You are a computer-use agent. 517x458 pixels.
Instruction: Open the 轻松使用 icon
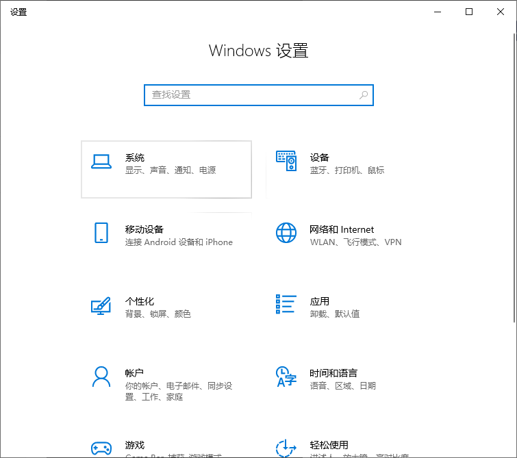(x=286, y=448)
